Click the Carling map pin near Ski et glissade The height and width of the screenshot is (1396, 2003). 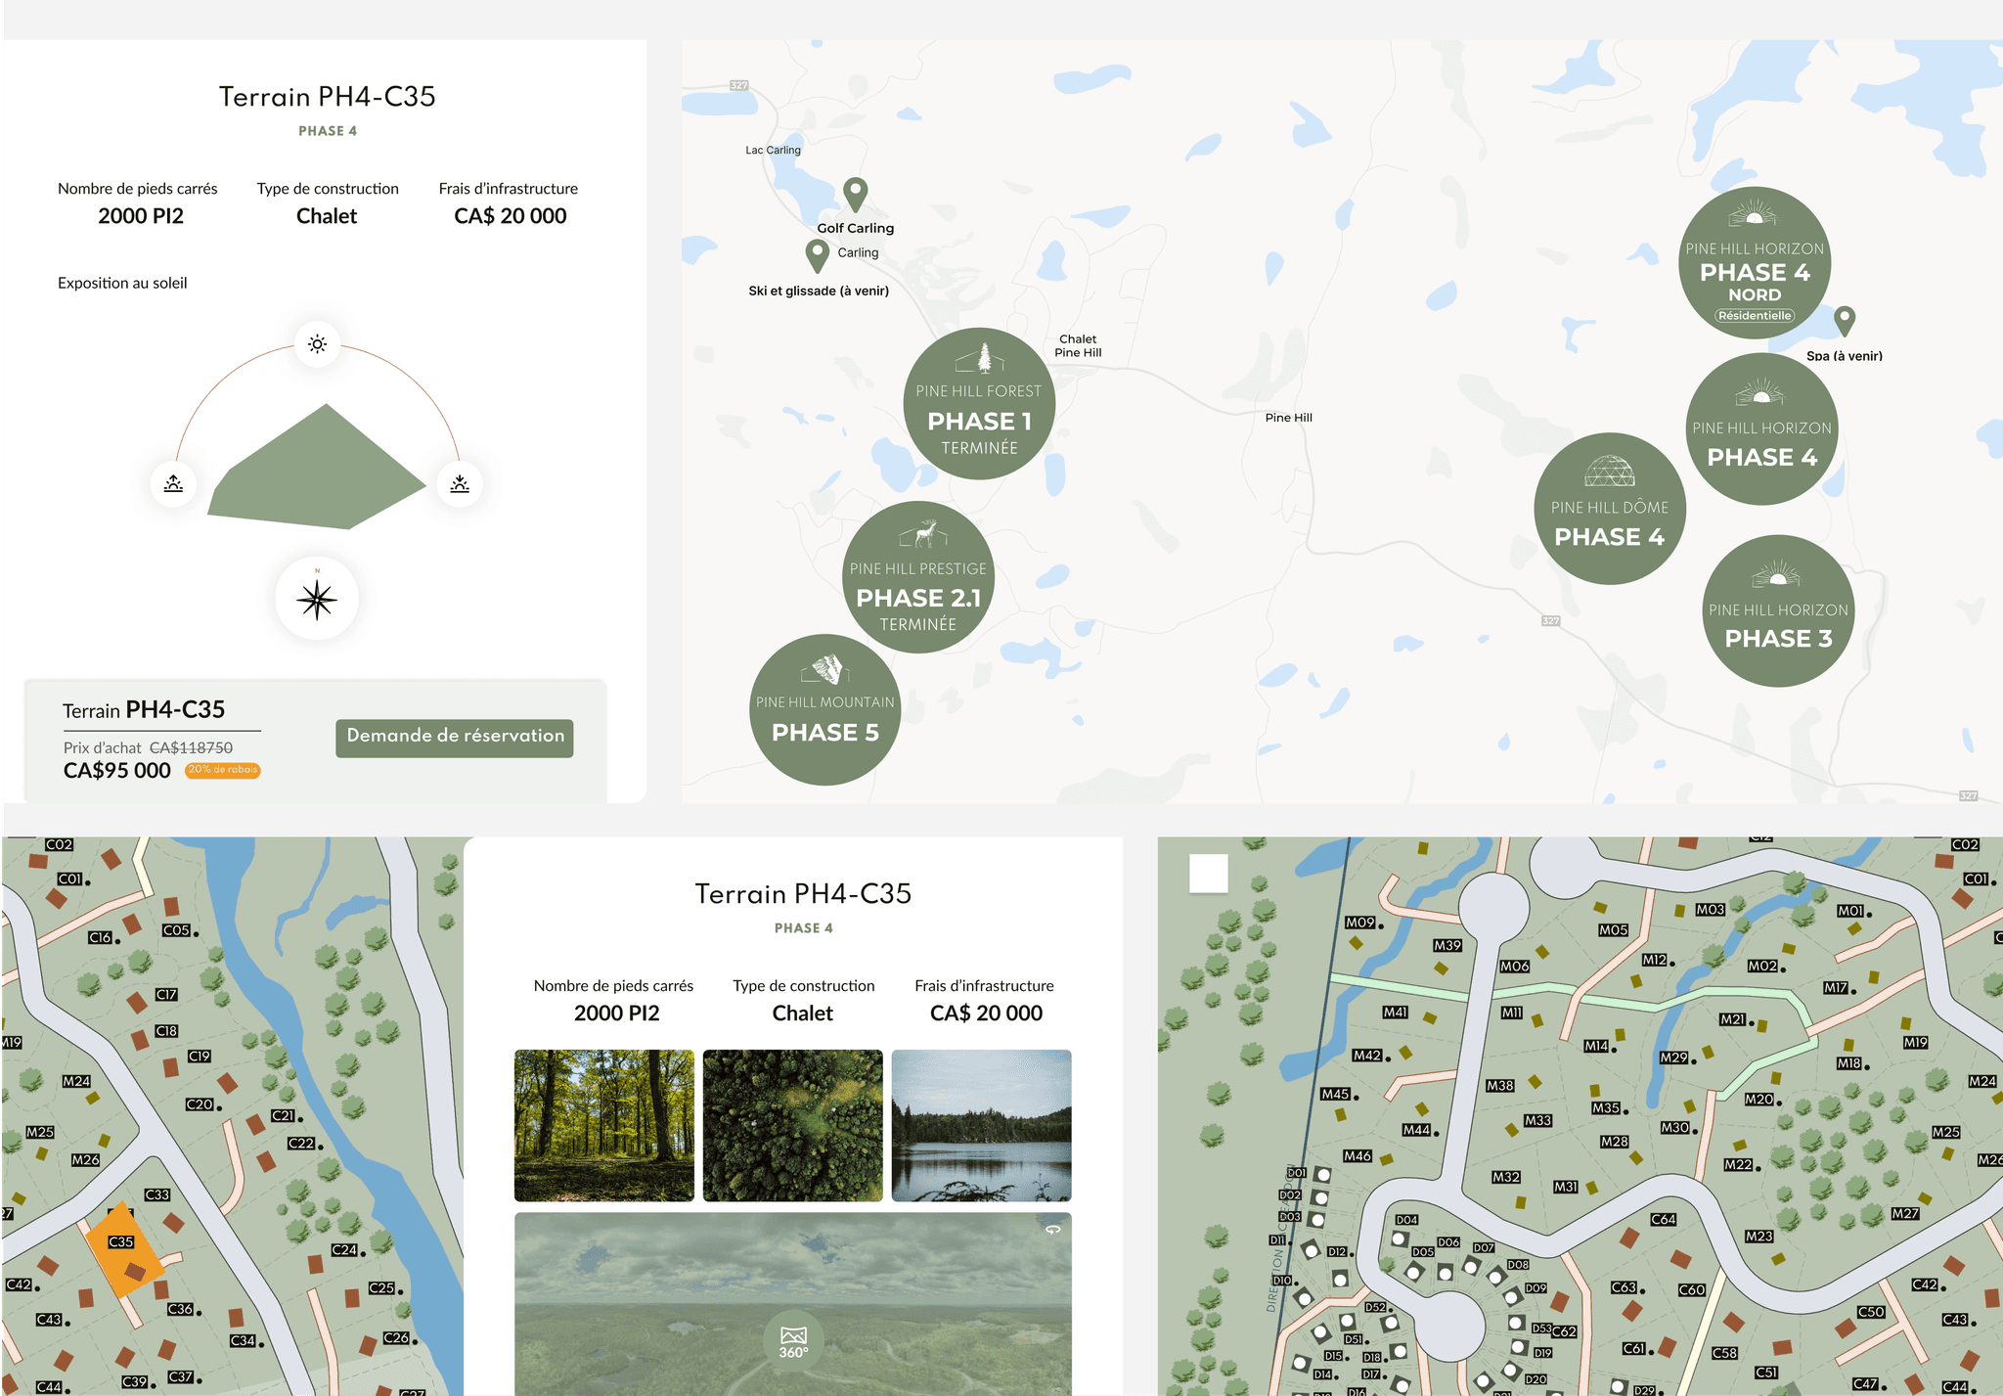(x=818, y=253)
